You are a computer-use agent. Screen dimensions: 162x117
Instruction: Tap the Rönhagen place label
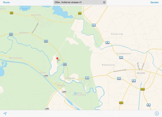click(x=108, y=65)
